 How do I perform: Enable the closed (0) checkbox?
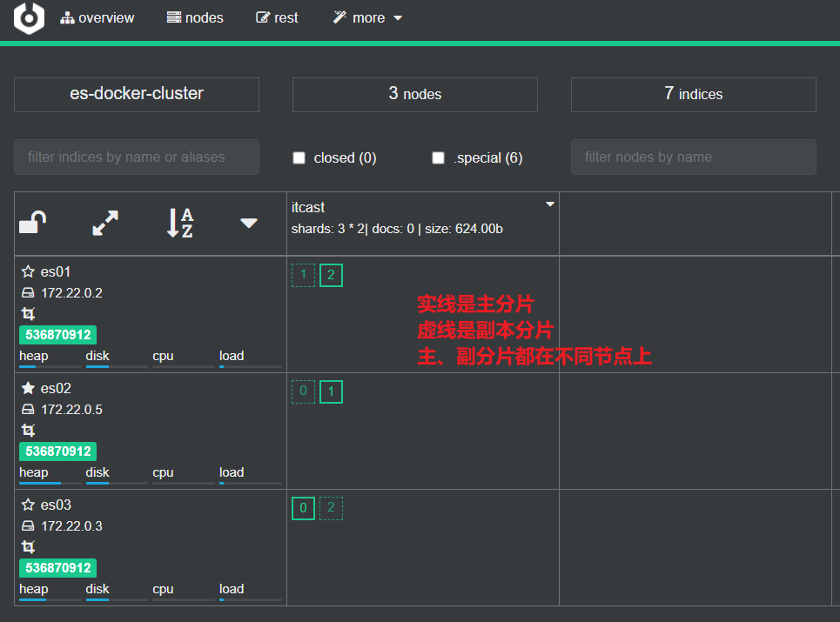tap(299, 157)
